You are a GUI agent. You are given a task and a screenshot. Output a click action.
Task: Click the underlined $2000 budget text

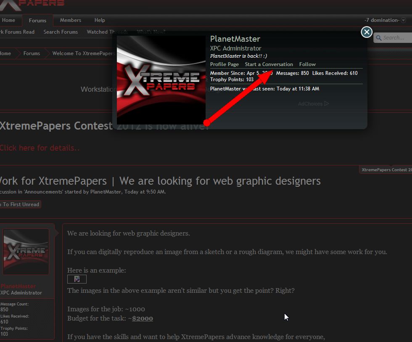(x=143, y=318)
